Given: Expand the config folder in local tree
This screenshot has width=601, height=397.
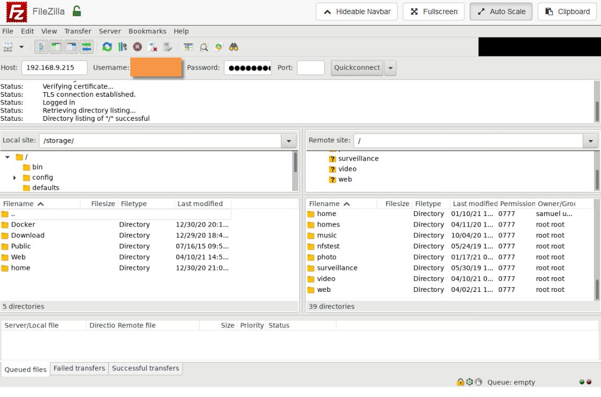Looking at the screenshot, I should point(15,177).
